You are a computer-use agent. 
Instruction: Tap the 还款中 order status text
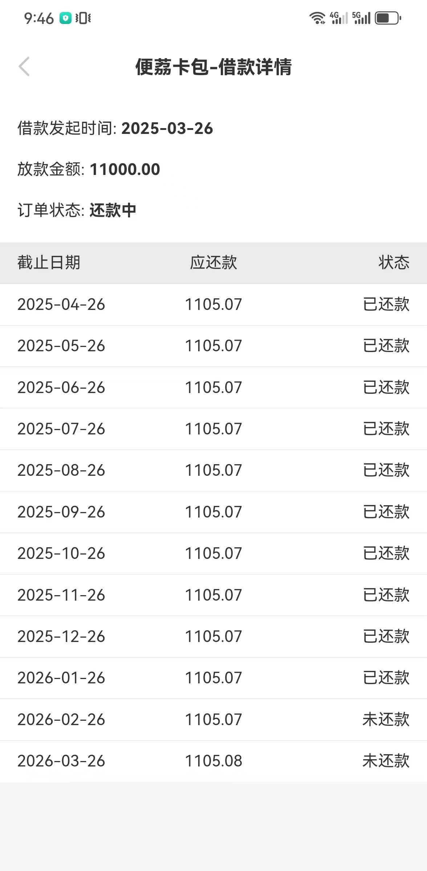113,210
